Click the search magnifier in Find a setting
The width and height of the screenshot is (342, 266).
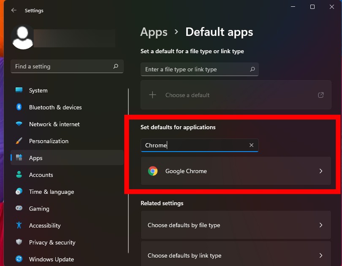[116, 66]
